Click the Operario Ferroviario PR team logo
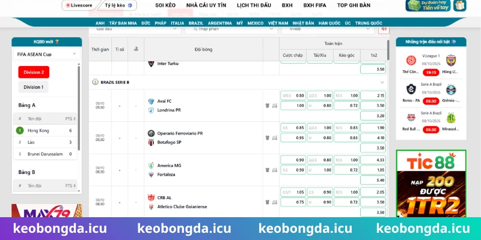 pos(151,133)
